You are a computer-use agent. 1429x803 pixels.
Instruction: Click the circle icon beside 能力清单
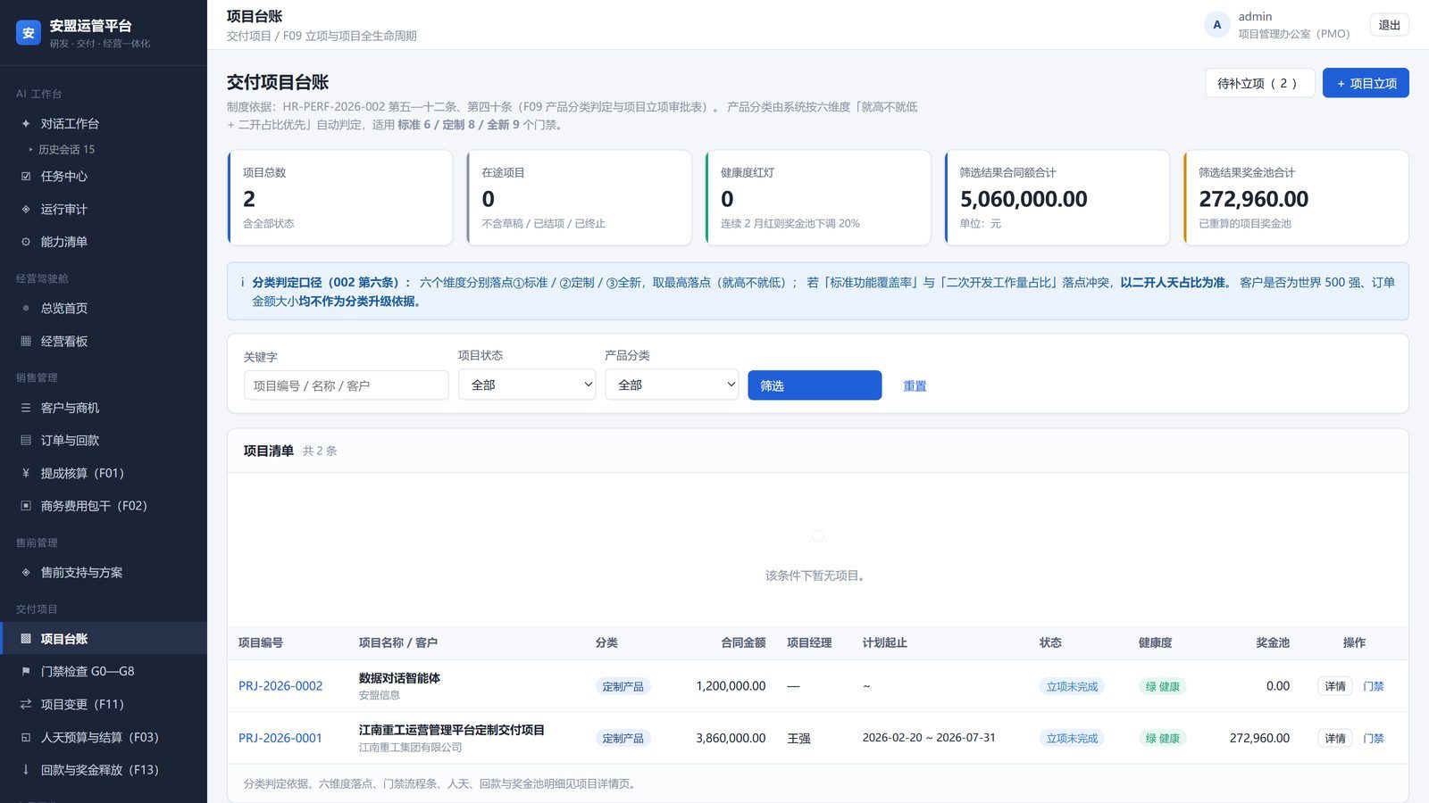(x=26, y=242)
